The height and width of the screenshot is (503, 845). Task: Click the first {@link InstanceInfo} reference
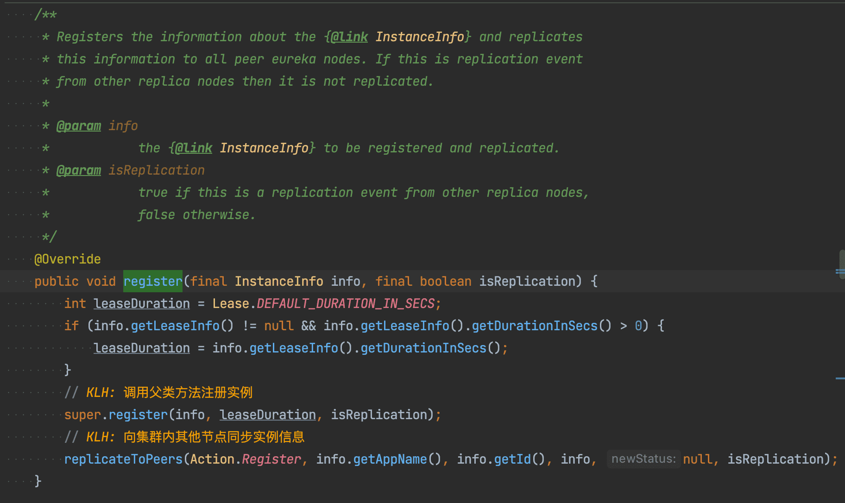coord(398,37)
